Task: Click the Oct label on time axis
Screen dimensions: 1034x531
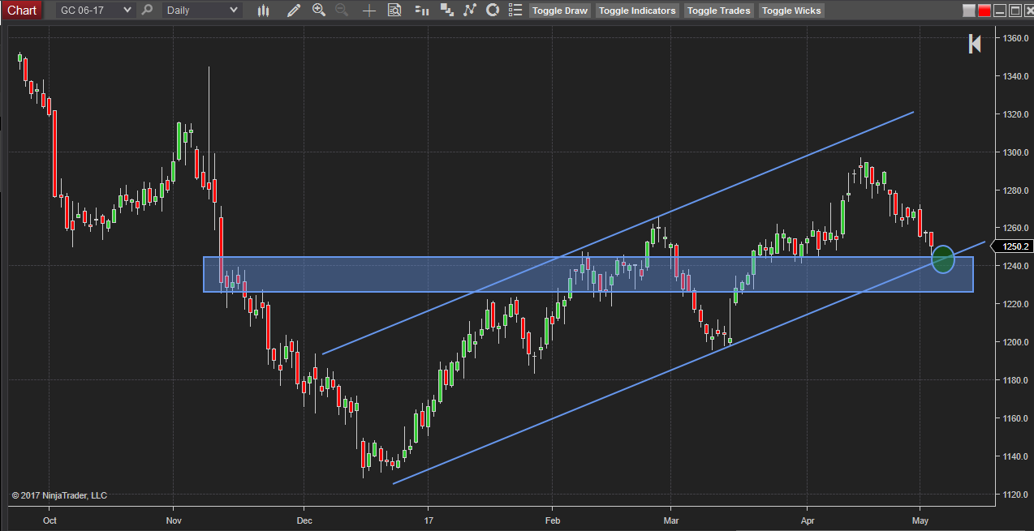Action: pyautogui.click(x=50, y=520)
